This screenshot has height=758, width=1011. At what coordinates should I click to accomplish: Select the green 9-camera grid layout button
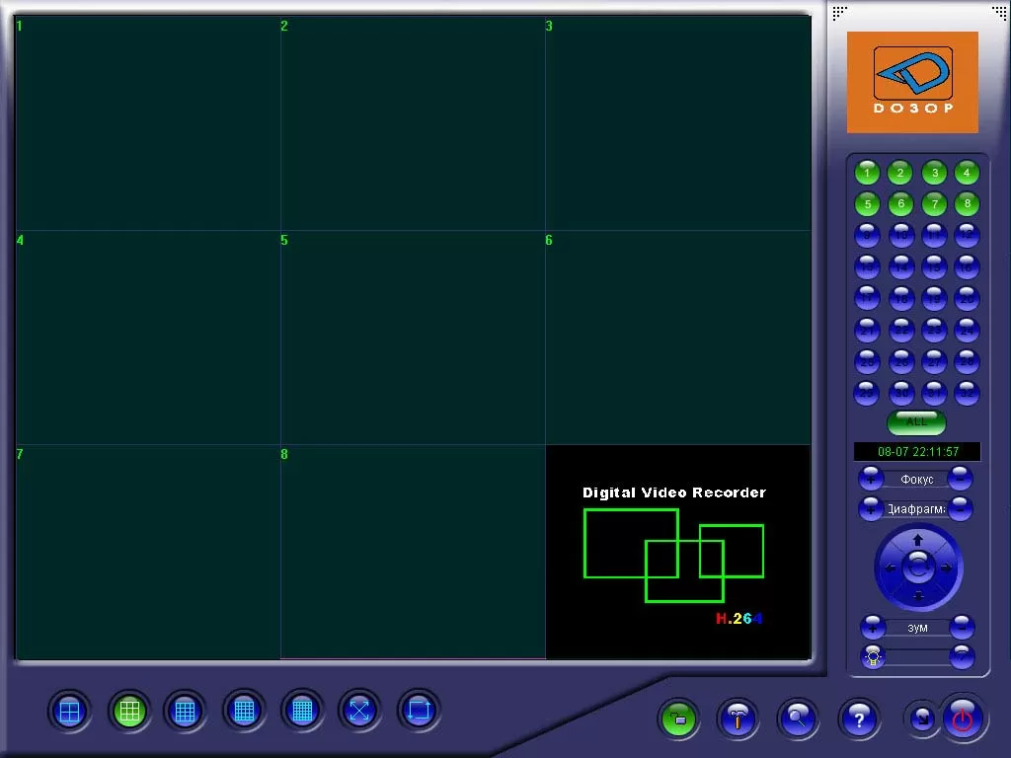click(128, 711)
